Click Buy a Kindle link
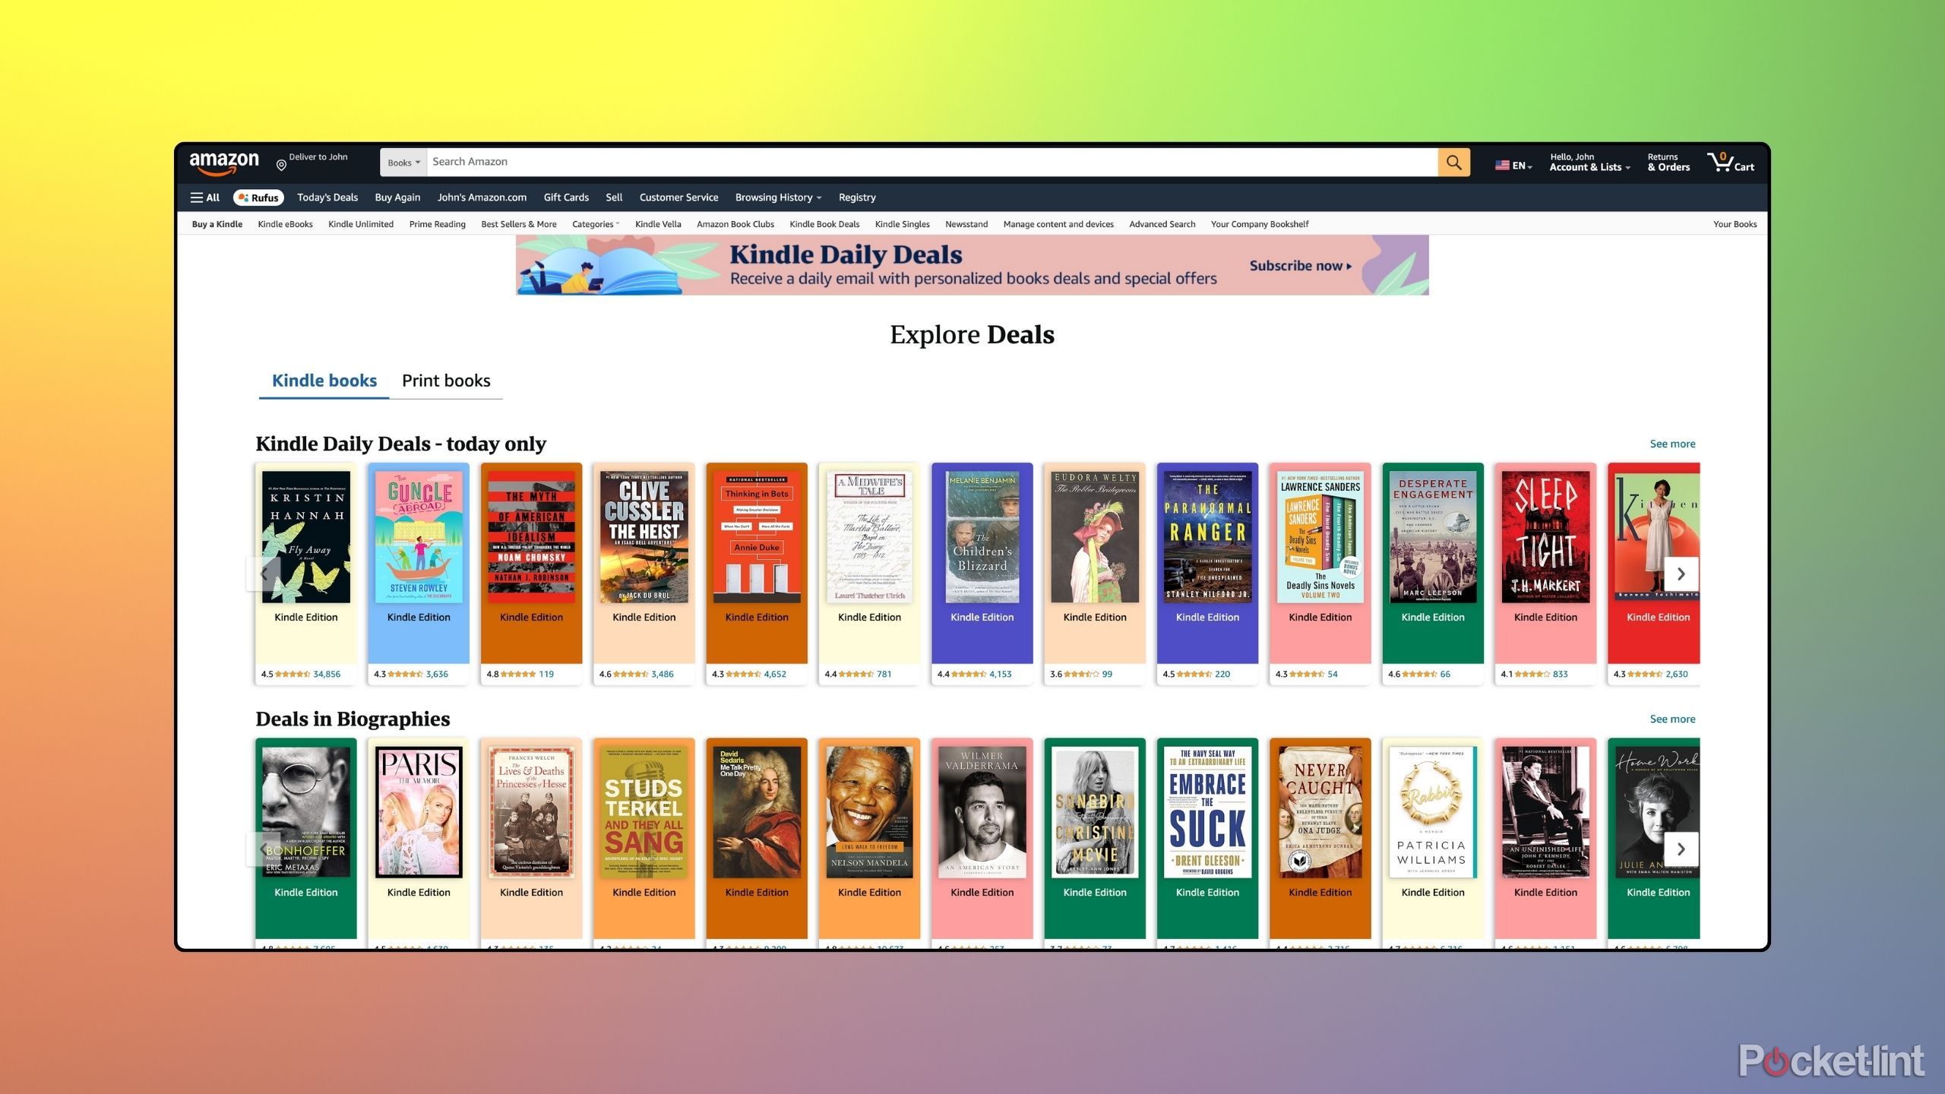The width and height of the screenshot is (1945, 1094). 217,224
